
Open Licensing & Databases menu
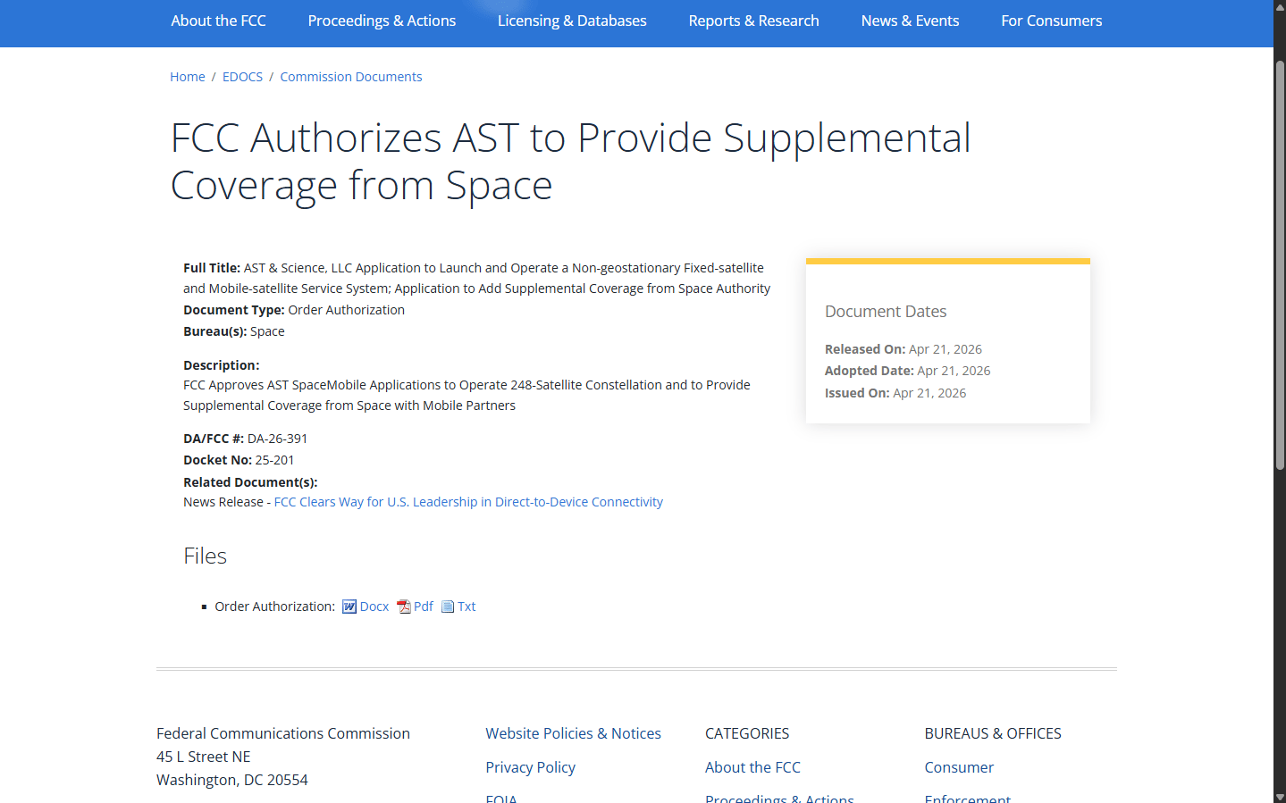(572, 21)
